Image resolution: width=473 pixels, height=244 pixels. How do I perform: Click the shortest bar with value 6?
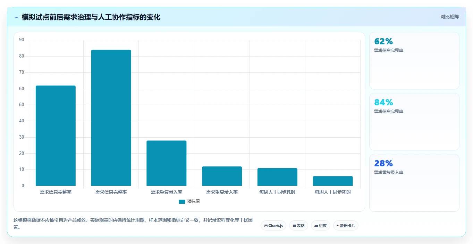click(333, 181)
